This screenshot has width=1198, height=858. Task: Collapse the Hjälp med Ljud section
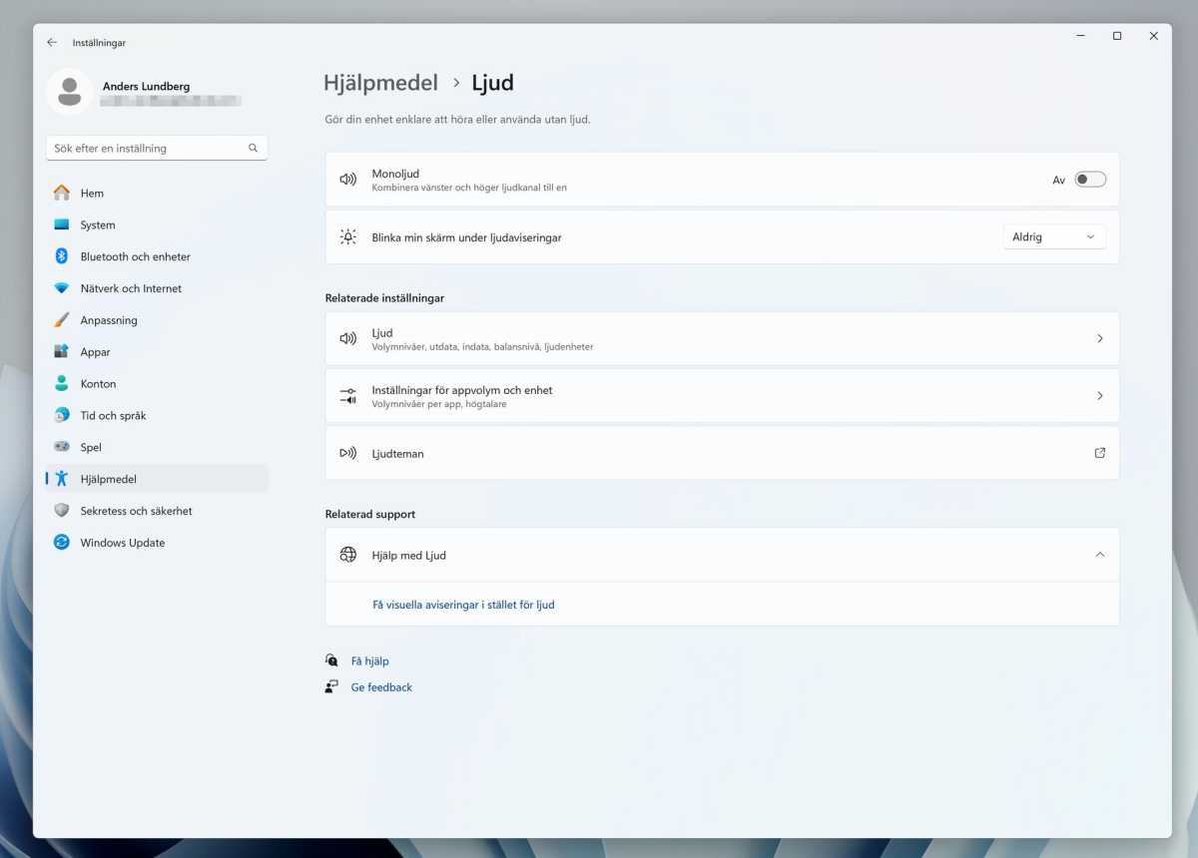click(x=1099, y=555)
